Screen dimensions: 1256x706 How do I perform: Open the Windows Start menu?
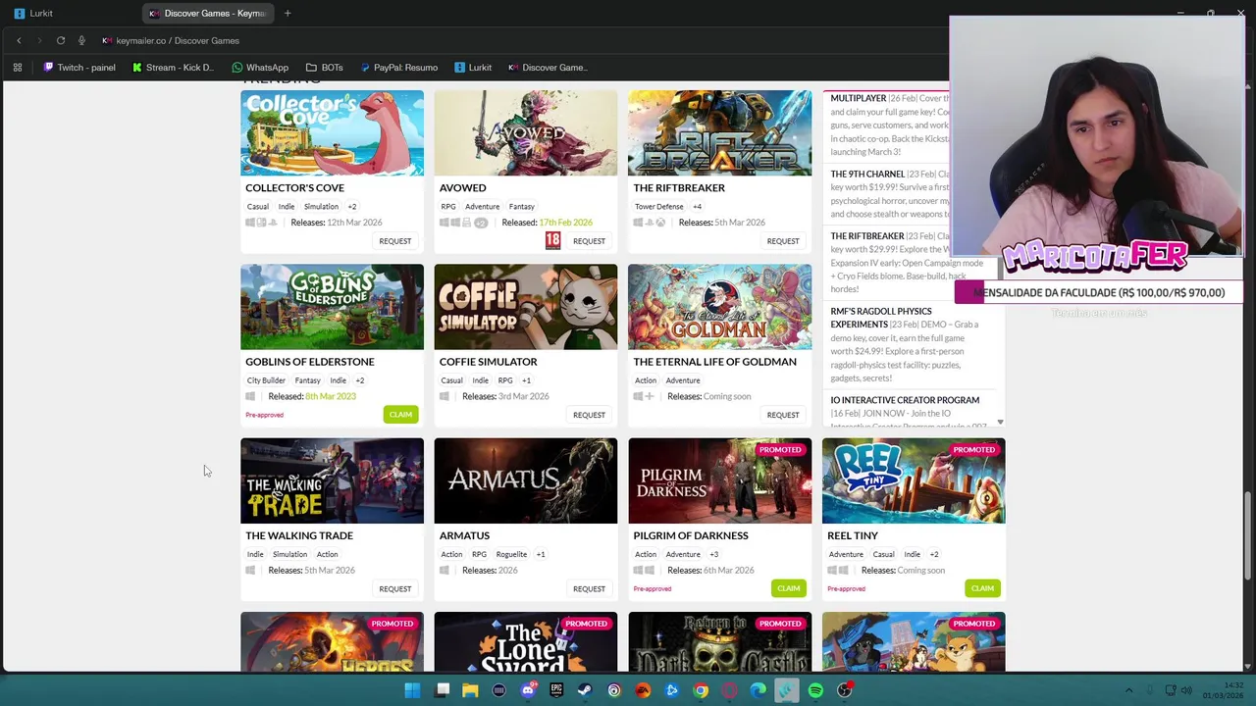click(x=413, y=690)
